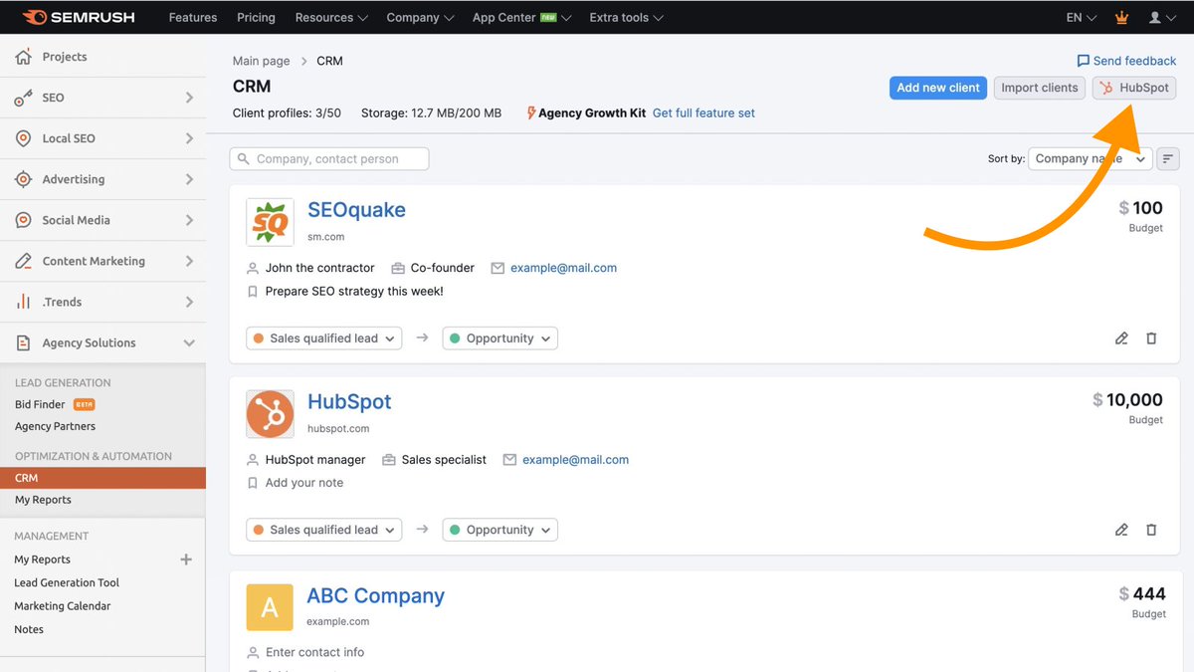This screenshot has width=1194, height=672.
Task: Expand the Social Media sidebar section
Action: 189,220
